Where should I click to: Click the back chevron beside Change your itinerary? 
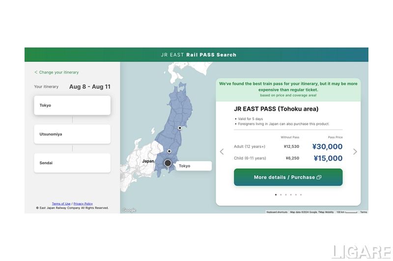36,72
